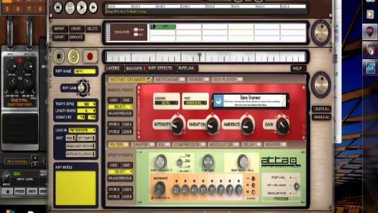378x213 pixels.
Task: Adjust the sensitivity knob on the attaq filter
Action: (243, 161)
